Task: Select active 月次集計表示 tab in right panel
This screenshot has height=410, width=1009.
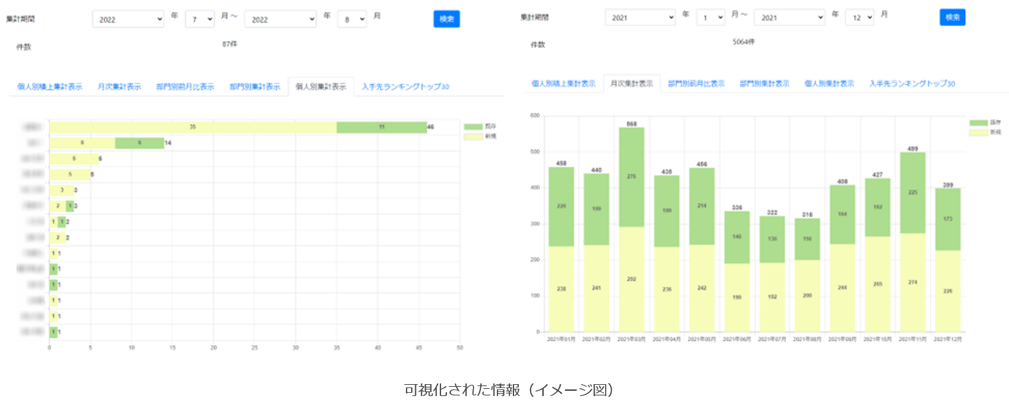Action: pyautogui.click(x=632, y=84)
